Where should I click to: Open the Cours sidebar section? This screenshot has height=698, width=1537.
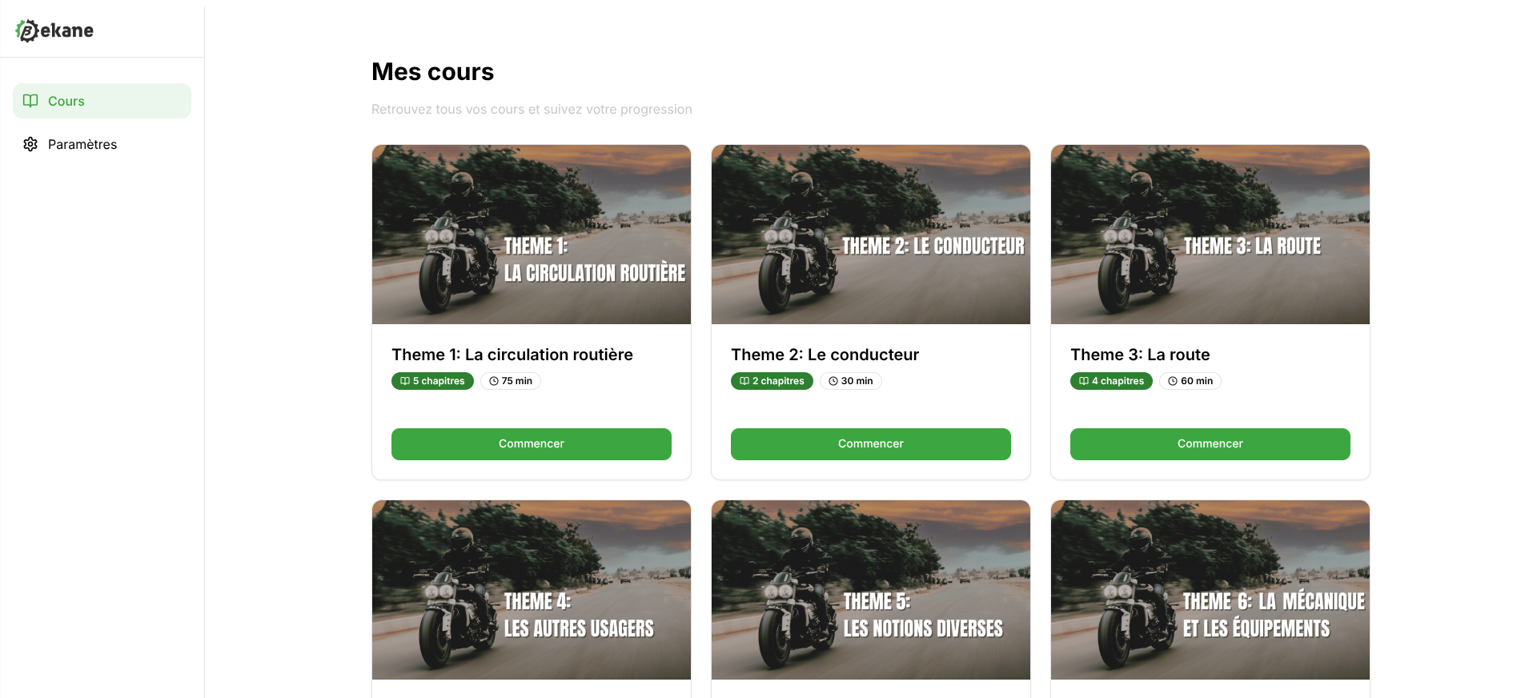coord(102,101)
